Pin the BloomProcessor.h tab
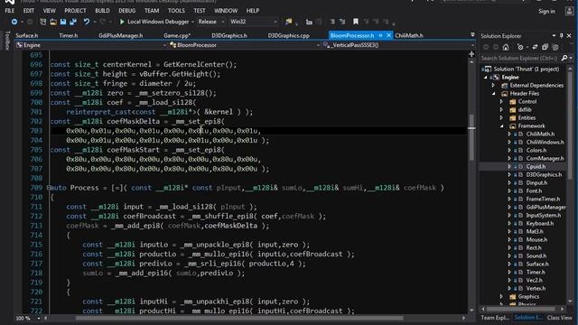Viewport: 578px width, 325px height. click(380, 35)
